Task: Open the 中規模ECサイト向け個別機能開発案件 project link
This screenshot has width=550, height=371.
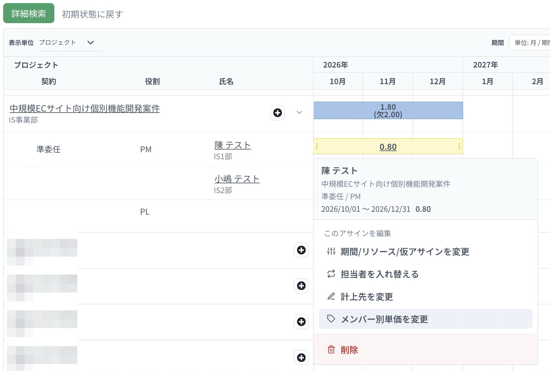Action: coord(85,109)
